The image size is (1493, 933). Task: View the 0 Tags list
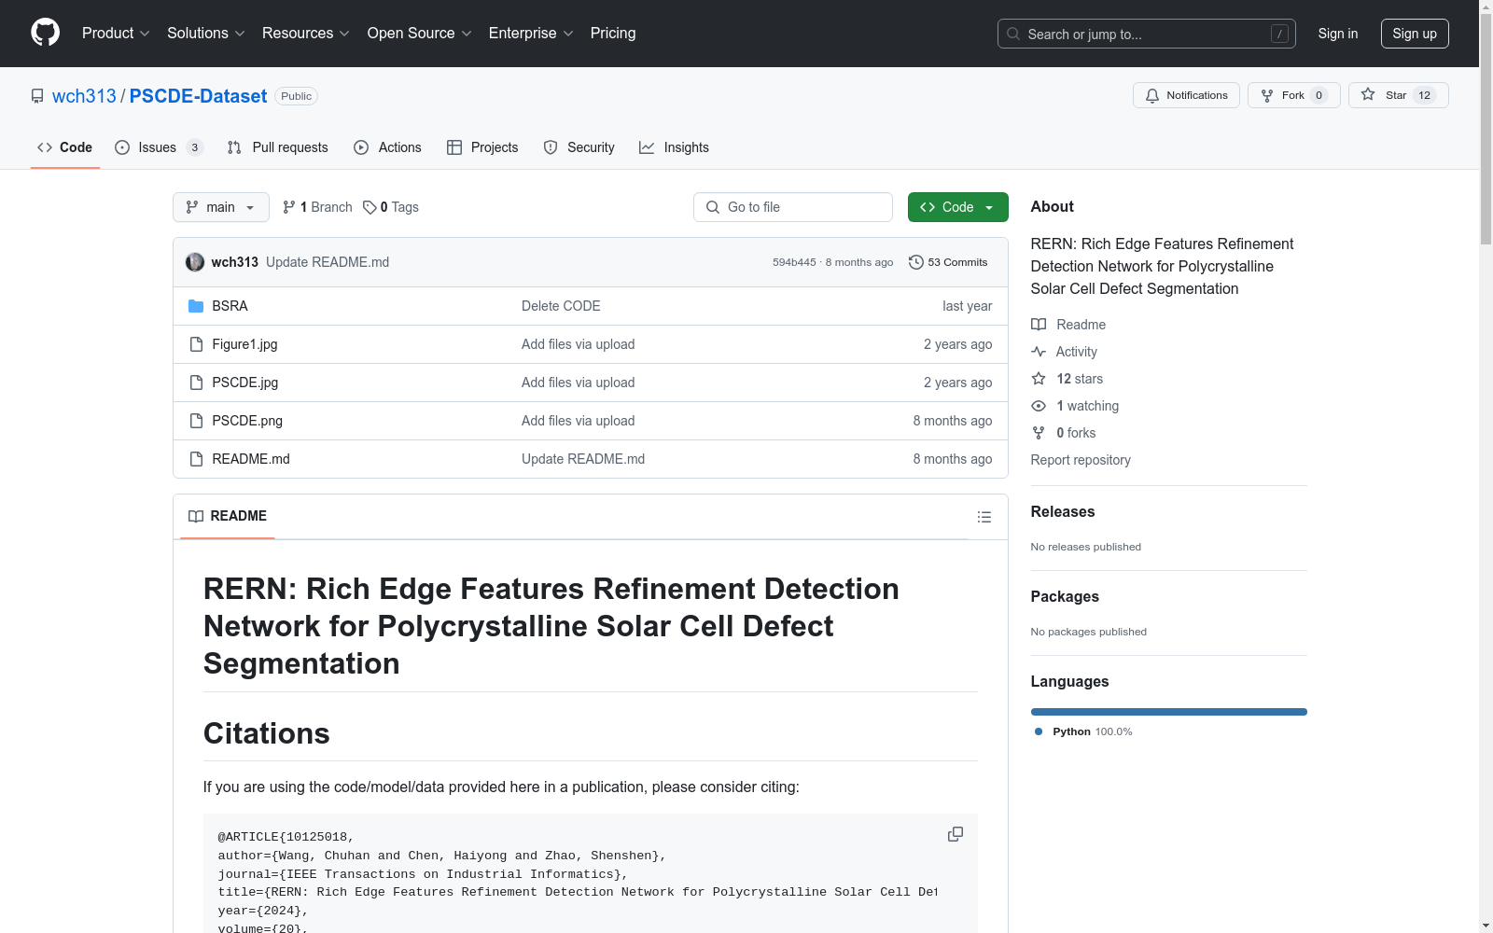391,207
